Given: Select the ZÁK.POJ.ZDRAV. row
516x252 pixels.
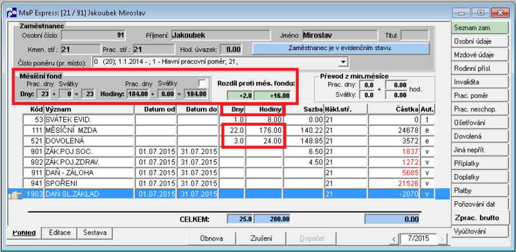Looking at the screenshot, I should click(x=229, y=162).
